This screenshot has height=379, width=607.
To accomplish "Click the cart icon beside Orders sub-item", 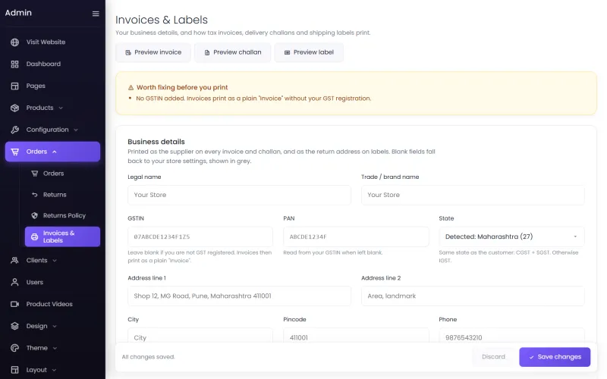I will (34, 174).
